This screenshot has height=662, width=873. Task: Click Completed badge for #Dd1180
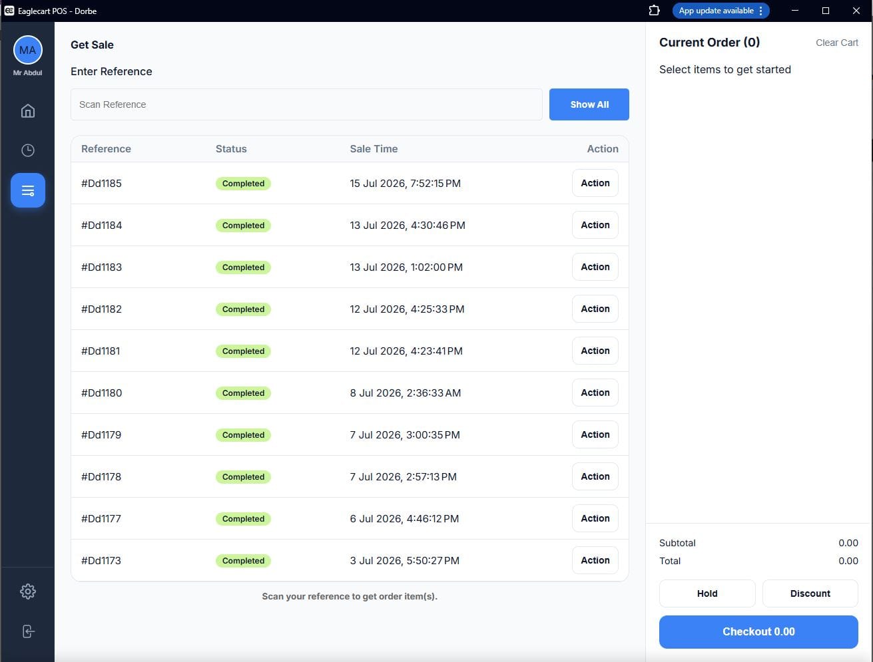click(243, 393)
